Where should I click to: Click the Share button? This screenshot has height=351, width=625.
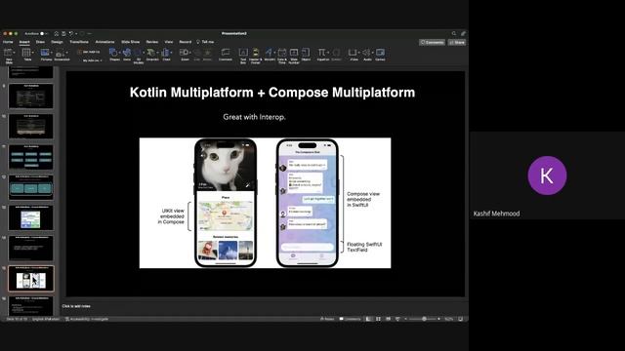click(x=457, y=42)
